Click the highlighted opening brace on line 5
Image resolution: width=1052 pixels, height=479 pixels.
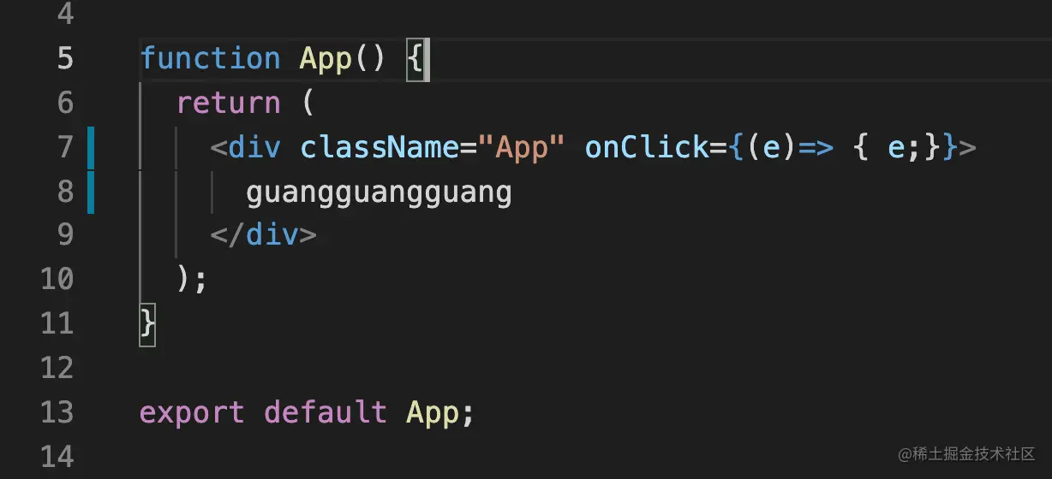pos(415,59)
